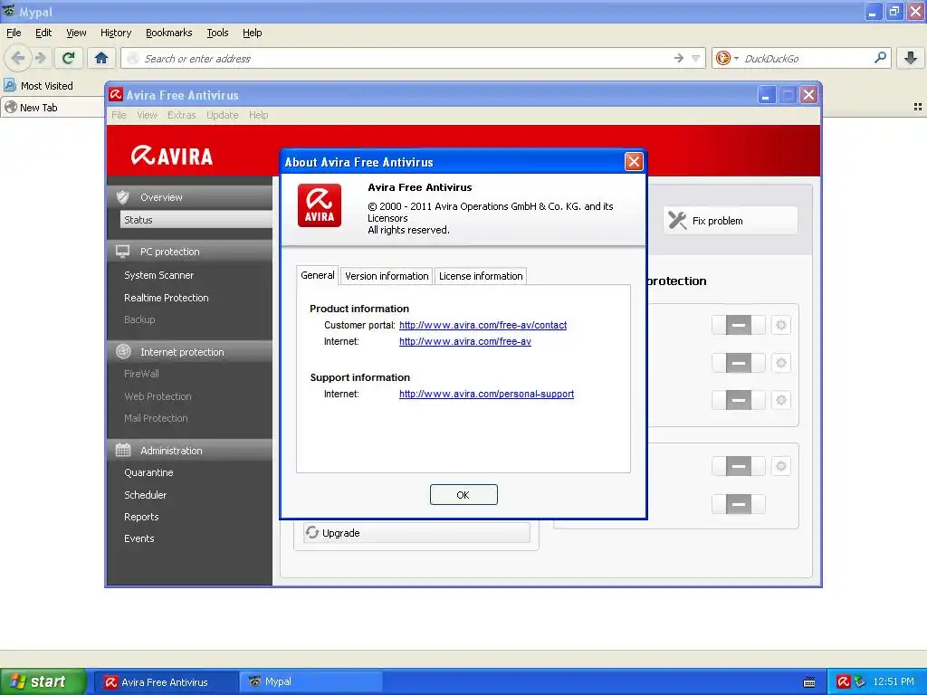Open settings gear for first protection row
The width and height of the screenshot is (927, 695).
tap(781, 325)
